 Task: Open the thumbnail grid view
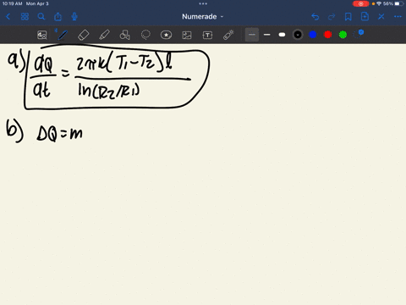point(25,17)
